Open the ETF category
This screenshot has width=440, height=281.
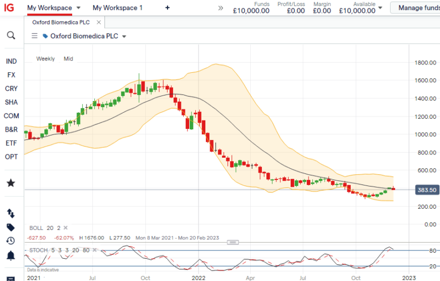click(11, 143)
